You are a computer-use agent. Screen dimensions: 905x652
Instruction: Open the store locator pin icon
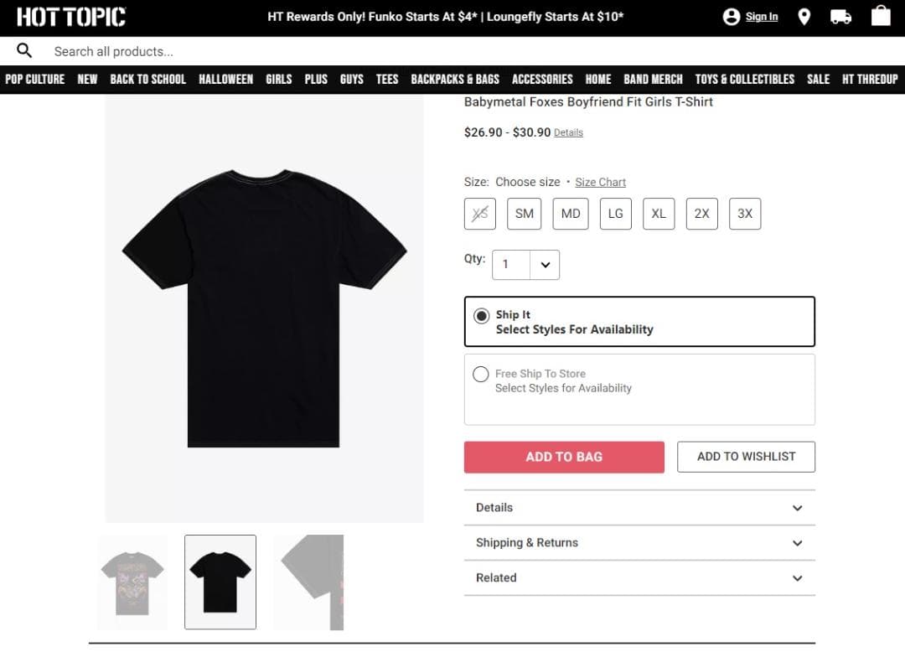804,16
